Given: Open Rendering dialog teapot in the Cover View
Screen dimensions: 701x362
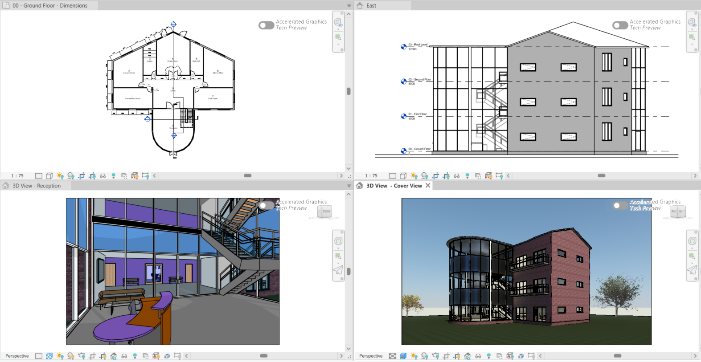Looking at the screenshot, I should pyautogui.click(x=435, y=356).
